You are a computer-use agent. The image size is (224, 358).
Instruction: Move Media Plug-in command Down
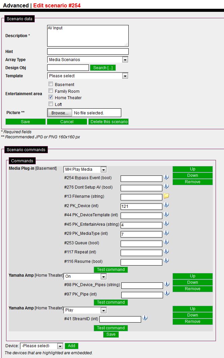[193, 175]
